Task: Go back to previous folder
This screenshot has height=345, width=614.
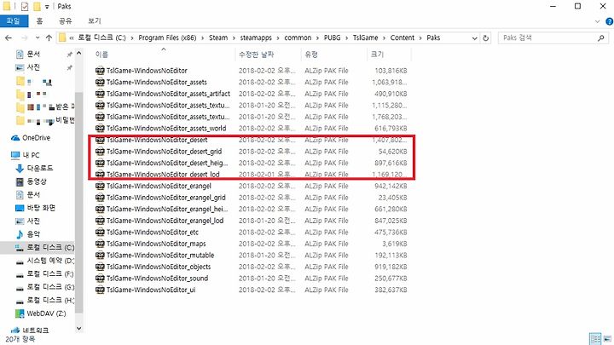Action: (9, 38)
